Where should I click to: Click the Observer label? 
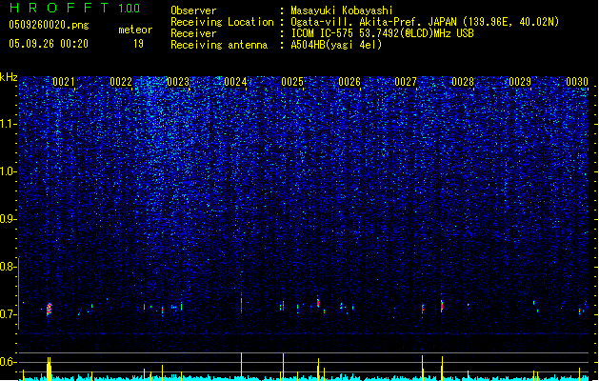pyautogui.click(x=193, y=10)
